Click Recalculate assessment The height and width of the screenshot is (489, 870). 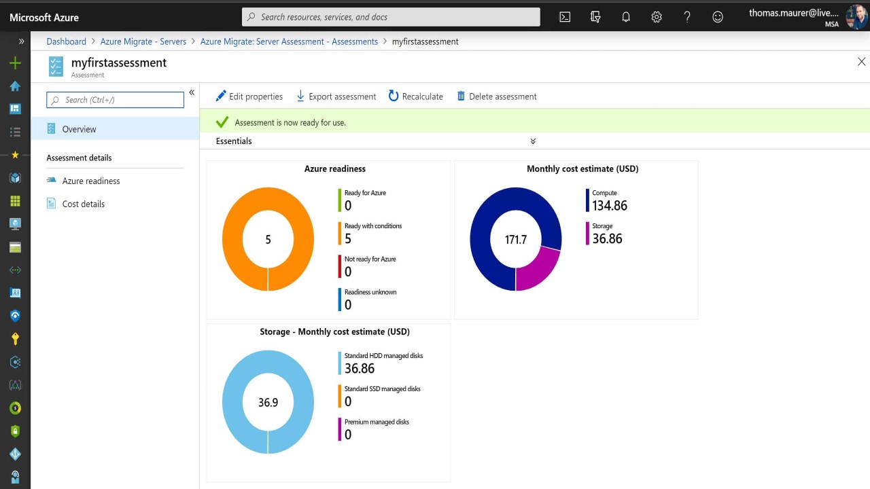click(x=415, y=96)
